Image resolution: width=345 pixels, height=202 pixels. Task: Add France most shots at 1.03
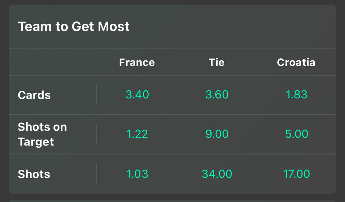pos(137,174)
